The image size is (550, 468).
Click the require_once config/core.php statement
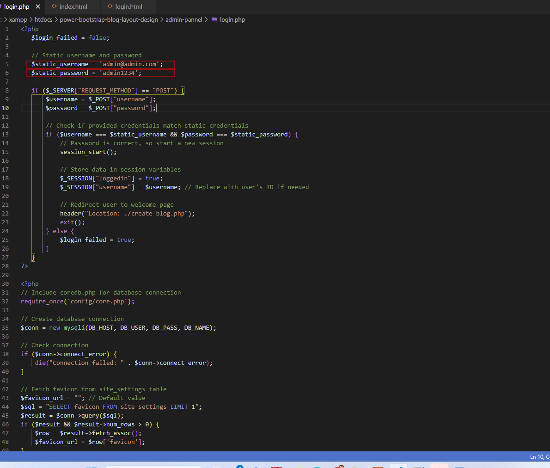tap(77, 302)
